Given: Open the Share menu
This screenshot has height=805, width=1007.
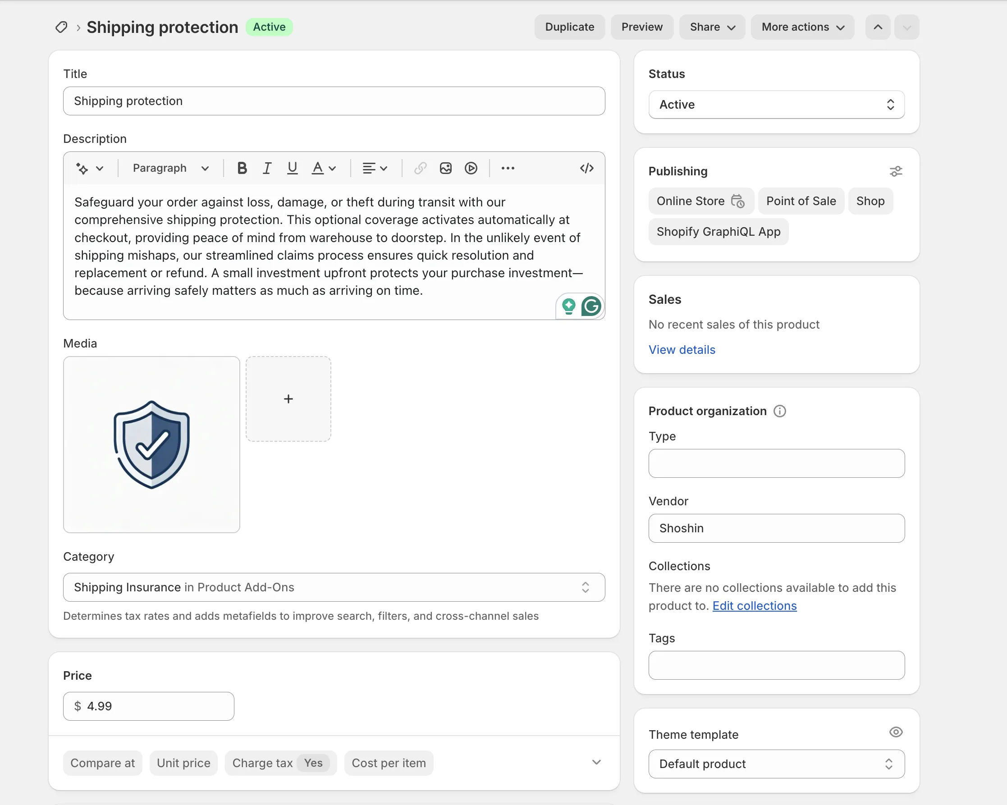Looking at the screenshot, I should point(712,27).
